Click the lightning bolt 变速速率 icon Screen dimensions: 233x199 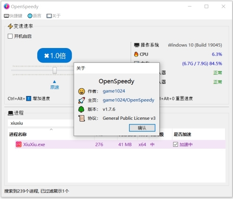click(10, 26)
